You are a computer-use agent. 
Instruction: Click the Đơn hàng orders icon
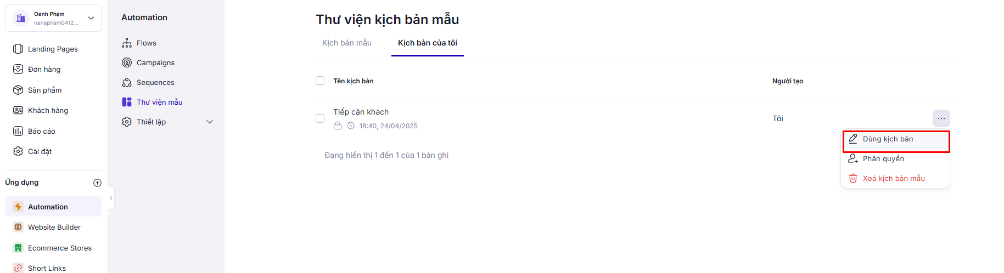(18, 69)
